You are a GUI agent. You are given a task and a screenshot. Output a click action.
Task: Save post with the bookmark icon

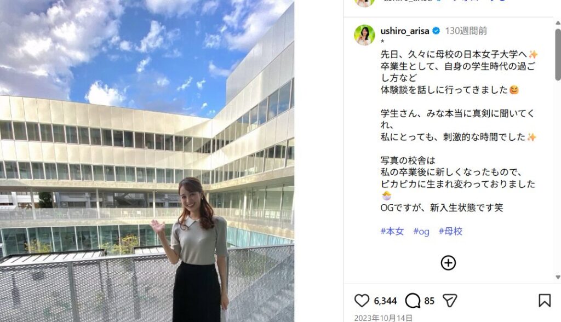pos(545,301)
